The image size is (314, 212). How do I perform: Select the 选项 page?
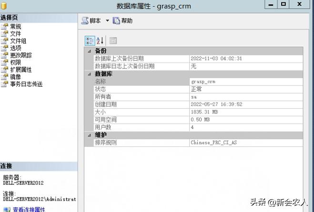pyautogui.click(x=16, y=48)
